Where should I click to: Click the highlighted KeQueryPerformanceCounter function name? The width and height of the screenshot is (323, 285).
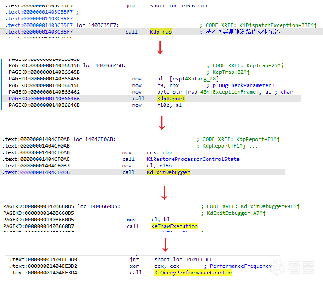coord(193,273)
